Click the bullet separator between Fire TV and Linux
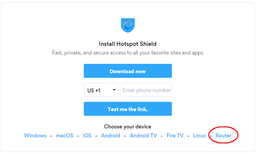Image resolution: width=256 pixels, height=154 pixels. tap(188, 136)
